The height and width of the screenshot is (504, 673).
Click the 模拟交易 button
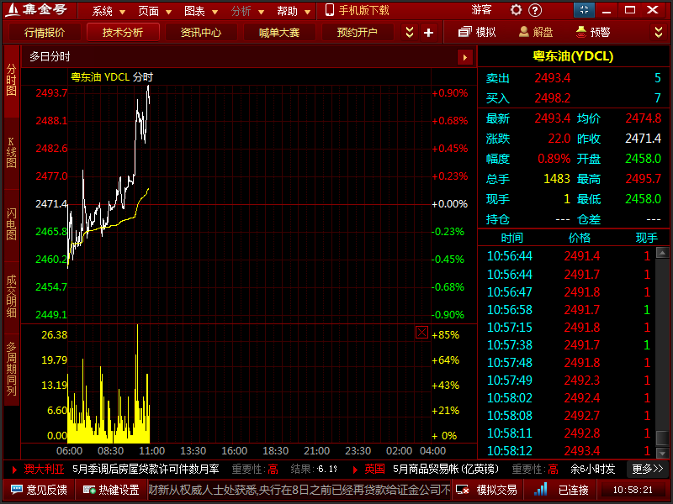click(x=487, y=490)
